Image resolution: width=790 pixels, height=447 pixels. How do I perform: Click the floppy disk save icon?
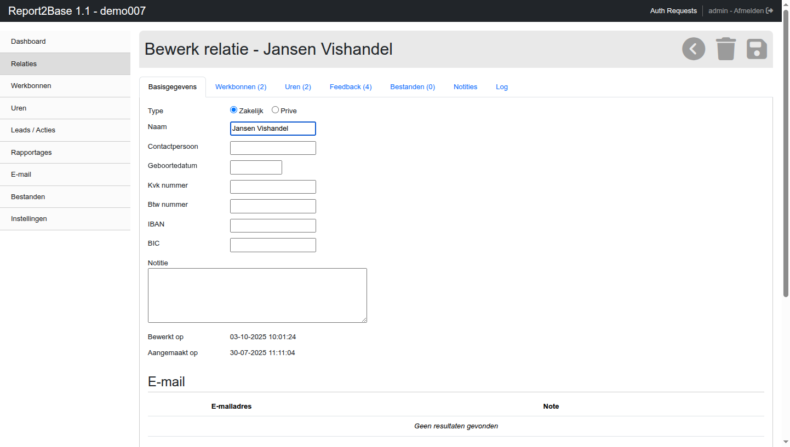757,49
